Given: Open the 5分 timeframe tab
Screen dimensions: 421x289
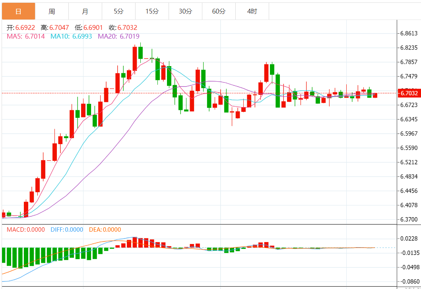Looking at the screenshot, I should click(x=119, y=11).
